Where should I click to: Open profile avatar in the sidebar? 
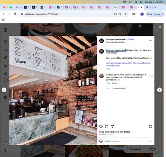(x=5, y=97)
